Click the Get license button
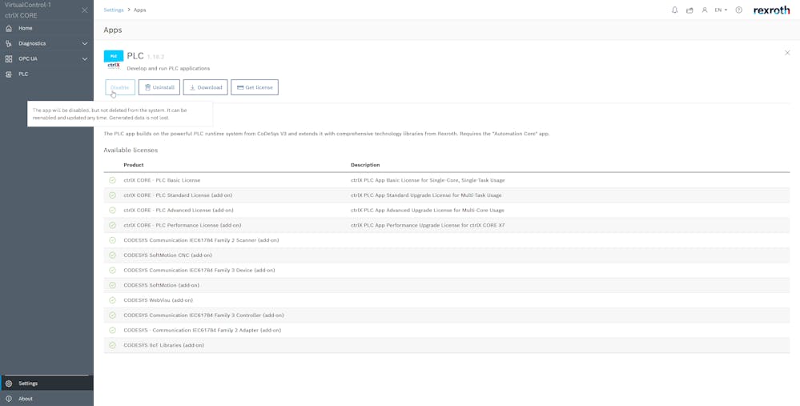The image size is (800, 406). point(255,87)
